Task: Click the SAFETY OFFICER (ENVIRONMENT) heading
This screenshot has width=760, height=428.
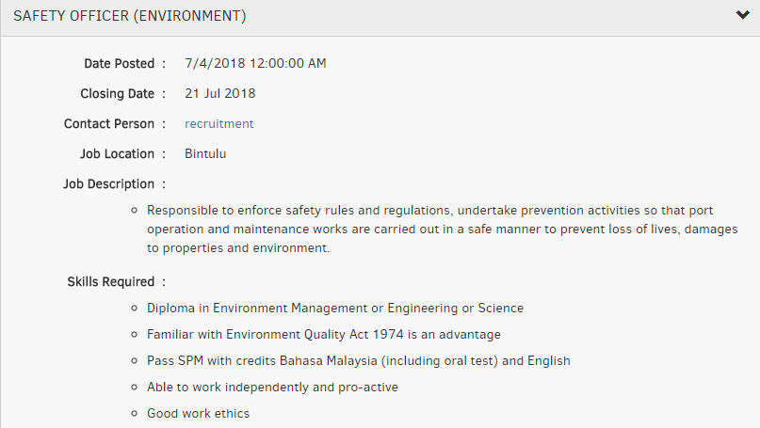Action: point(130,16)
